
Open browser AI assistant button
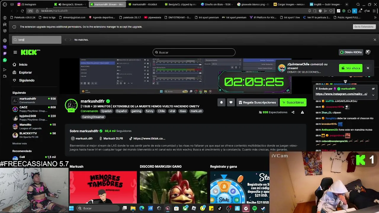(x=367, y=11)
